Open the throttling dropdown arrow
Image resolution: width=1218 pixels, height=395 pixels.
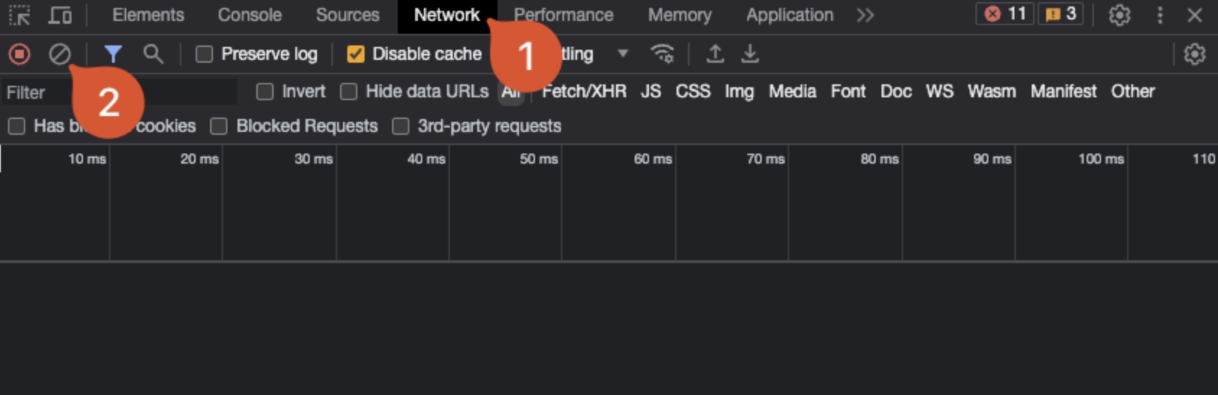click(x=622, y=54)
